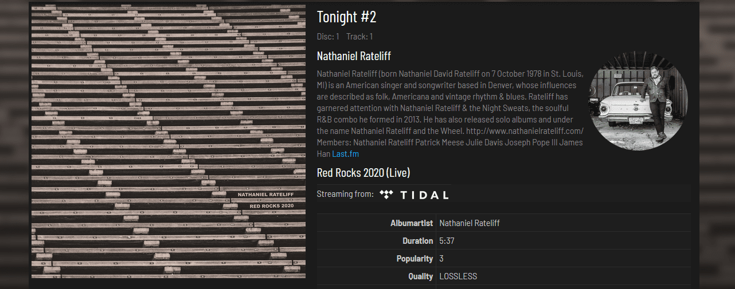735x289 pixels.
Task: Click the Quality row label
Action: (420, 276)
